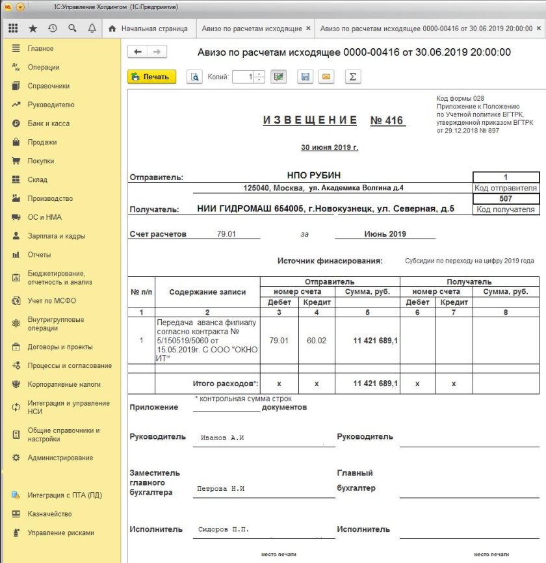Click the search magnifier in top panel
Screen dimensions: 546x563
[x=72, y=29]
